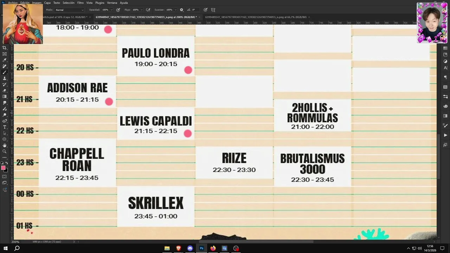Select the Spot Healing Brush tool
This screenshot has width=450, height=253.
click(5, 66)
